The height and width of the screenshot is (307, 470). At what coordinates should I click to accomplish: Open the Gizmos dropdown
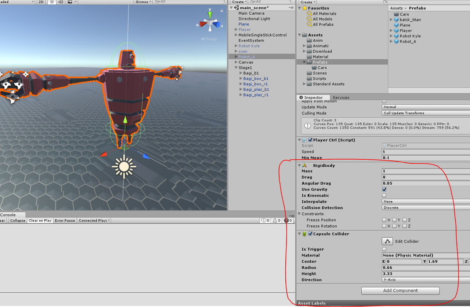coord(143,2)
